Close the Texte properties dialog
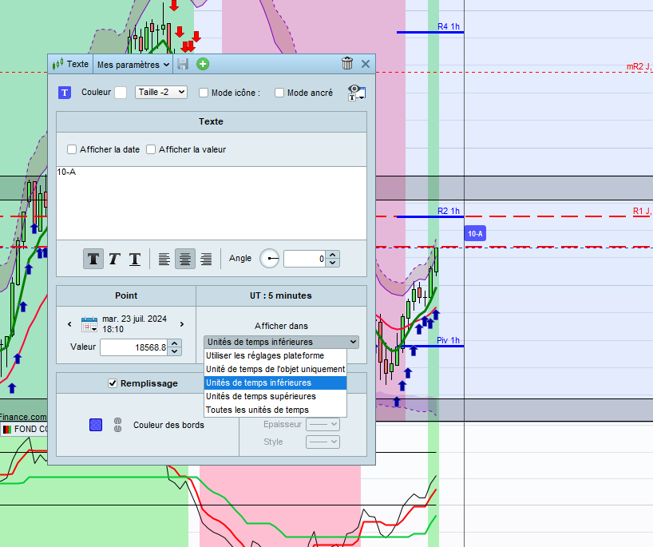The image size is (653, 547). click(366, 64)
